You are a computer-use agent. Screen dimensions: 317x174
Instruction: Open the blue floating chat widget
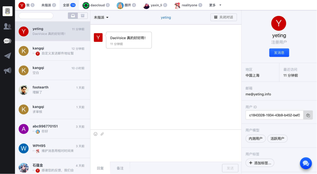coord(306,163)
